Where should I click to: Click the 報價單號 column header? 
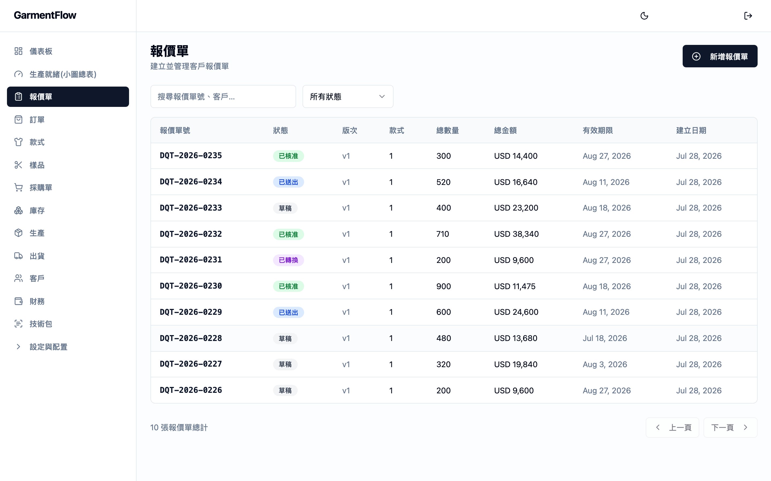[x=175, y=130]
